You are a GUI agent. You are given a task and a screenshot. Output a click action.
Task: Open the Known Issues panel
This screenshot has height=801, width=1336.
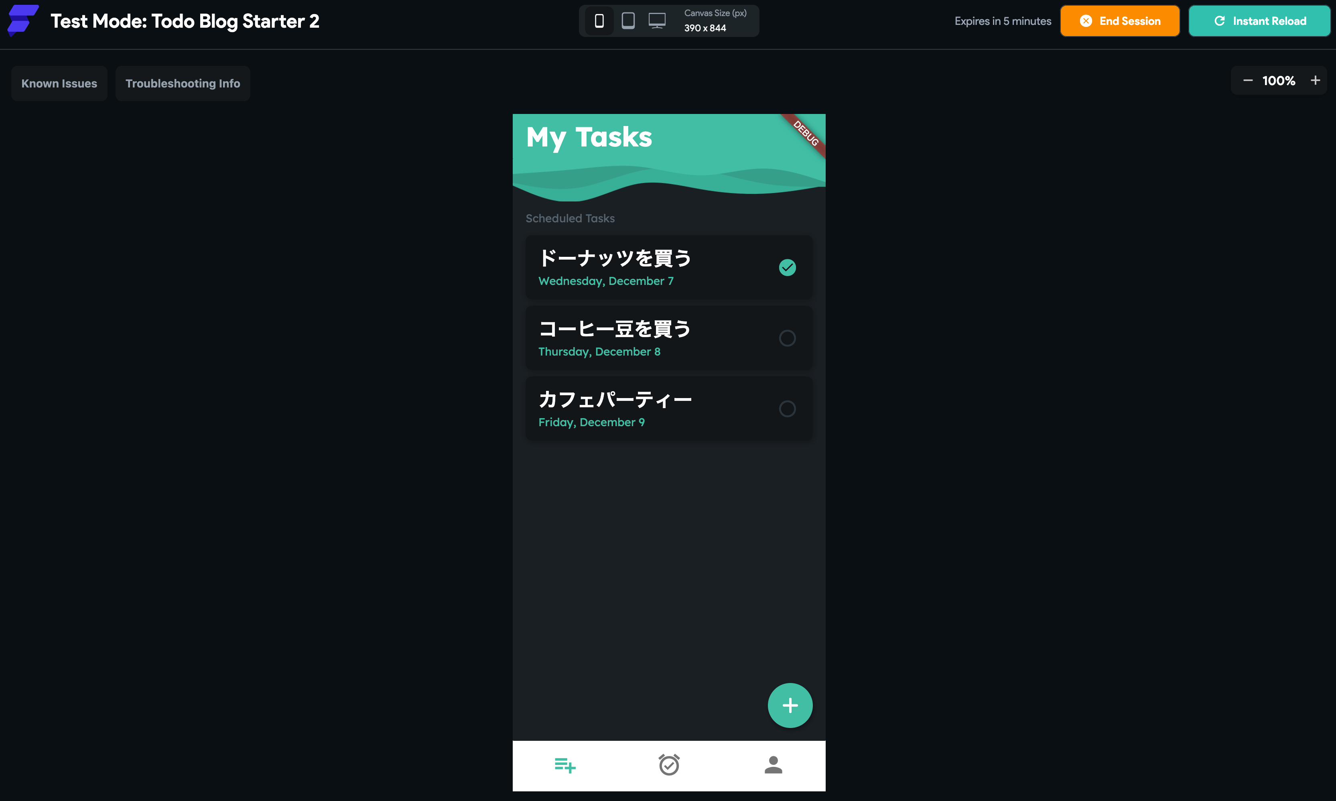point(59,83)
